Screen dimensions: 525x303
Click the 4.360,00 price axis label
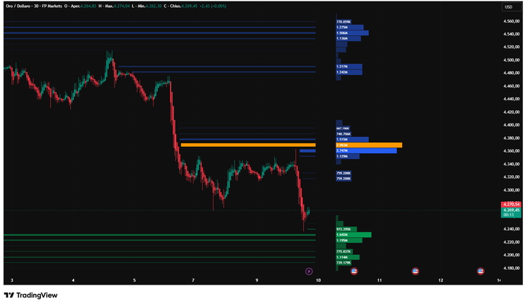click(x=512, y=151)
